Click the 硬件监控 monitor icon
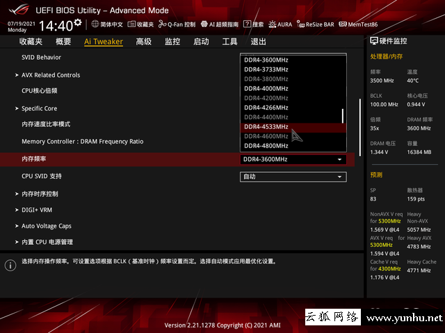This screenshot has height=333, width=445. pyautogui.click(x=374, y=41)
